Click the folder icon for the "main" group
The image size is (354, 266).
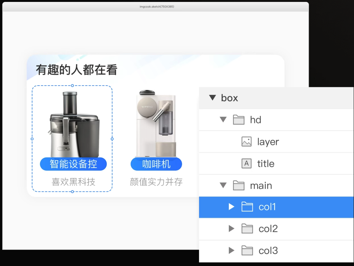pos(238,185)
